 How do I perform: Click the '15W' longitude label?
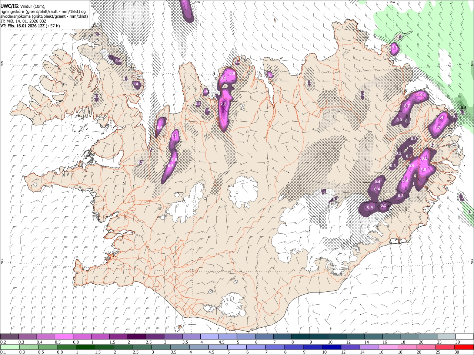pos(392,2)
